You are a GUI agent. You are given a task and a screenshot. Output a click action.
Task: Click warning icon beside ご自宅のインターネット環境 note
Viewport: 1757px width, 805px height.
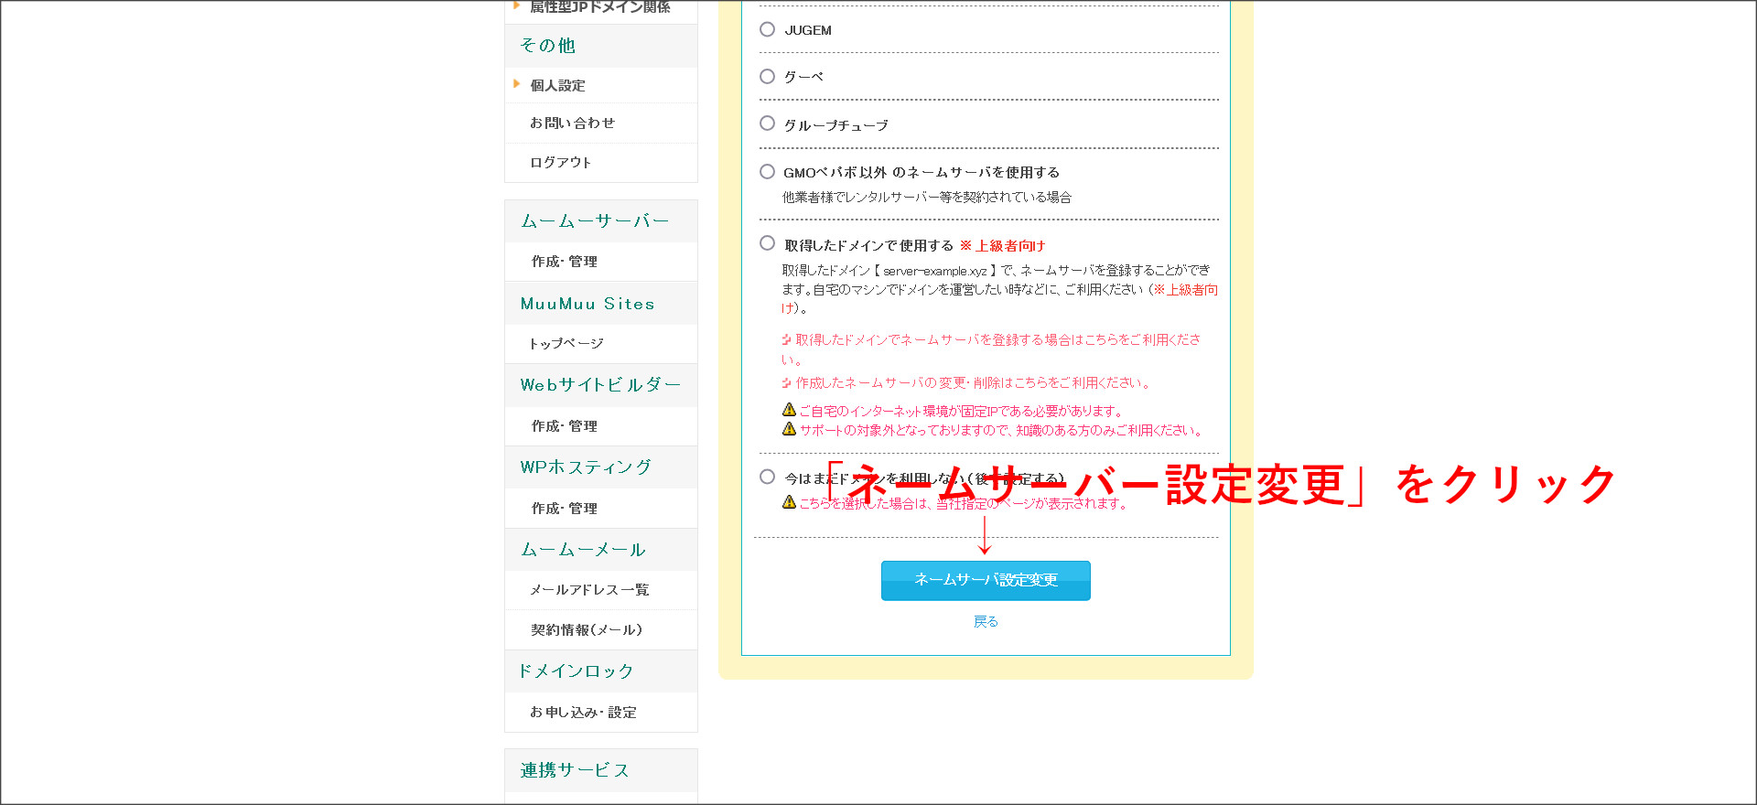click(x=789, y=409)
